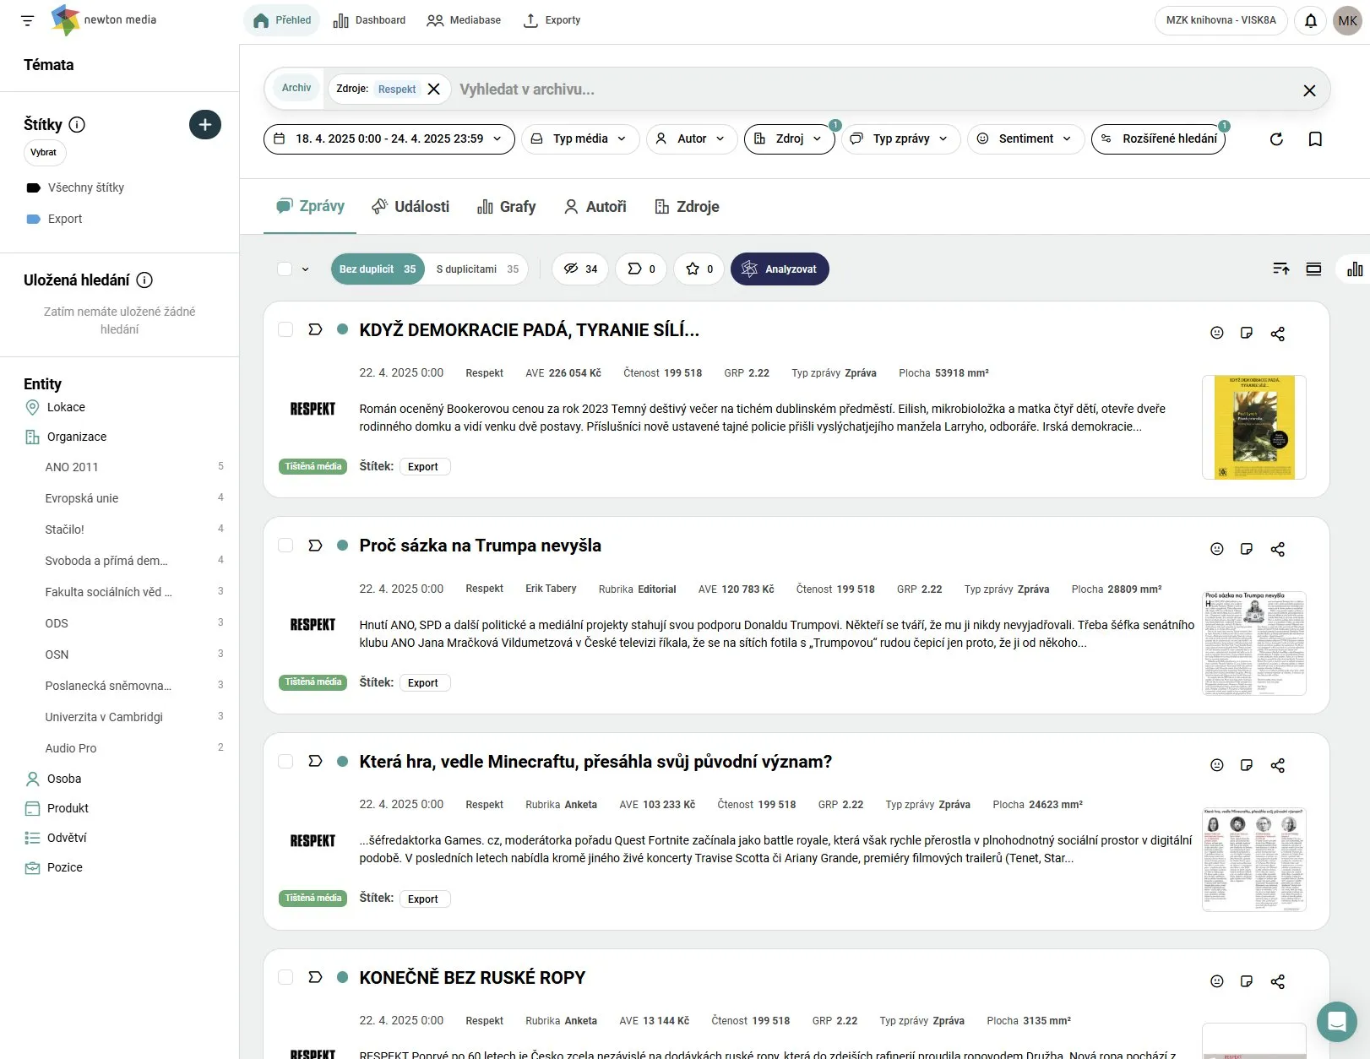This screenshot has width=1370, height=1059.
Task: Open chart panel icon at right edge
Action: 1355,269
